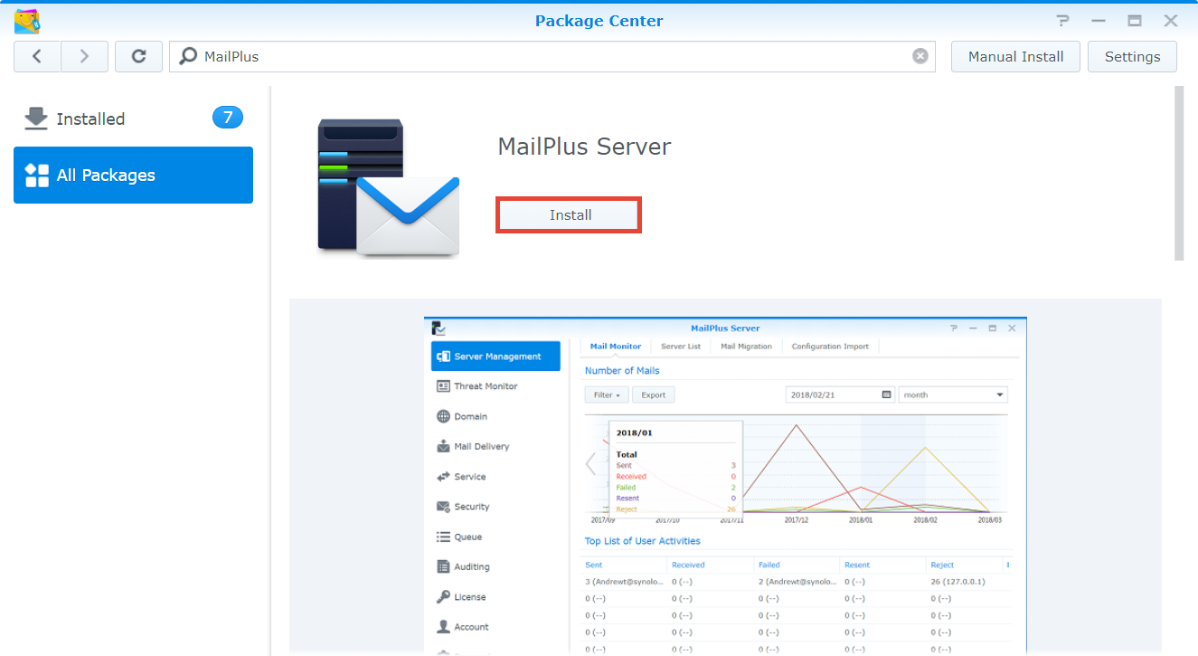Click Threat Monitor in preview screenshot

[486, 386]
